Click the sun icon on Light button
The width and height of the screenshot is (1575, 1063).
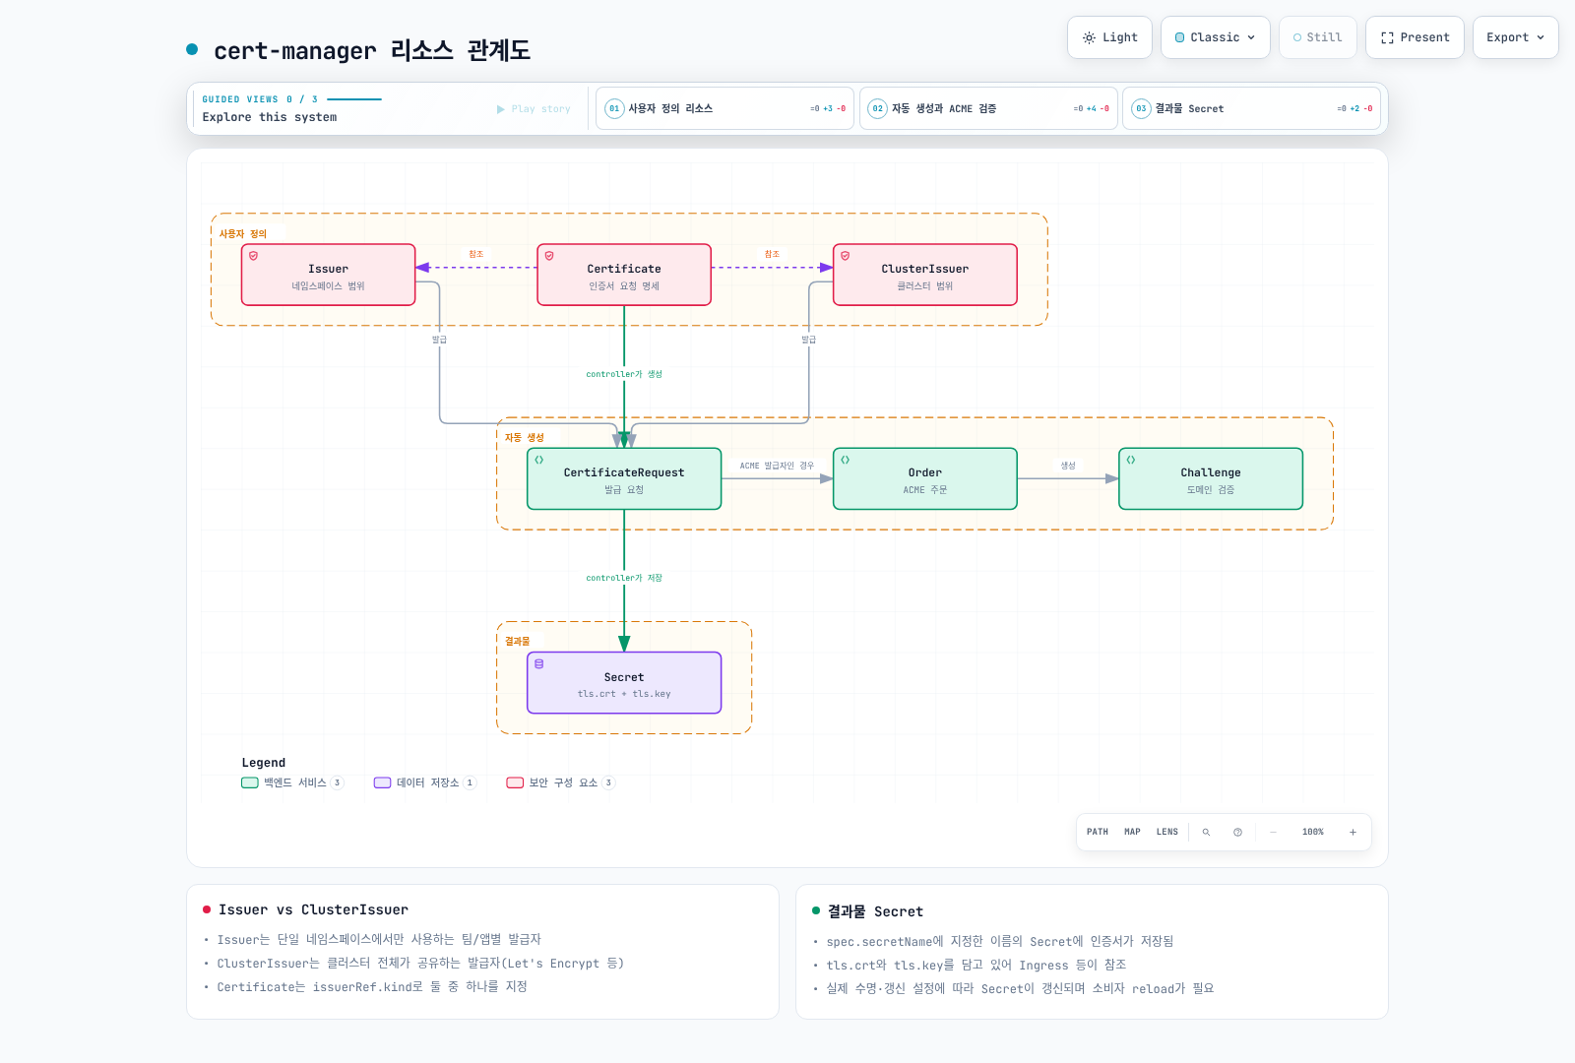click(1089, 37)
